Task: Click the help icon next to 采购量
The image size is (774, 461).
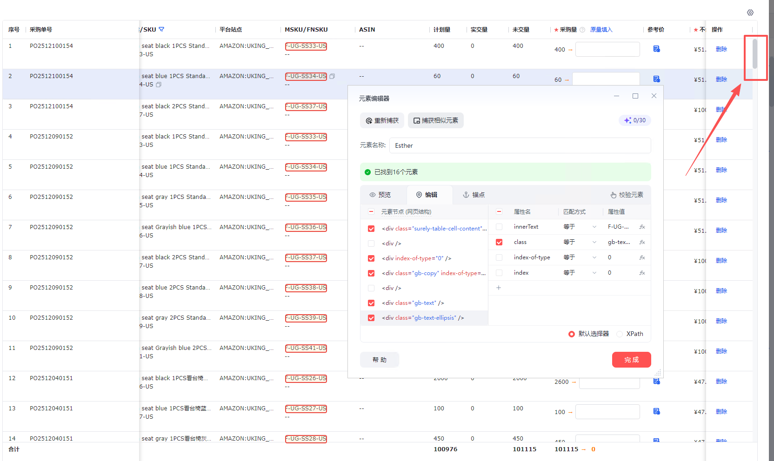Action: (582, 30)
